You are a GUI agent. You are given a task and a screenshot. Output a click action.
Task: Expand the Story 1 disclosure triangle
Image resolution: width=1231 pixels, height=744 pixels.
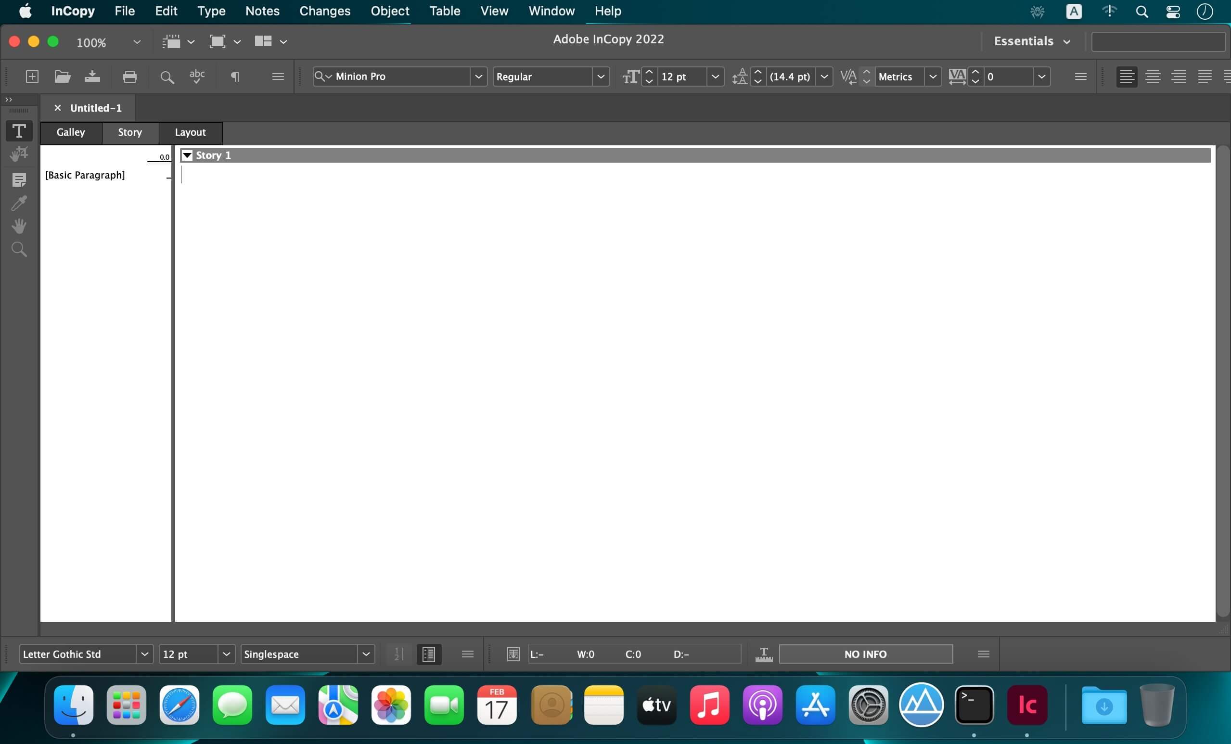[188, 155]
